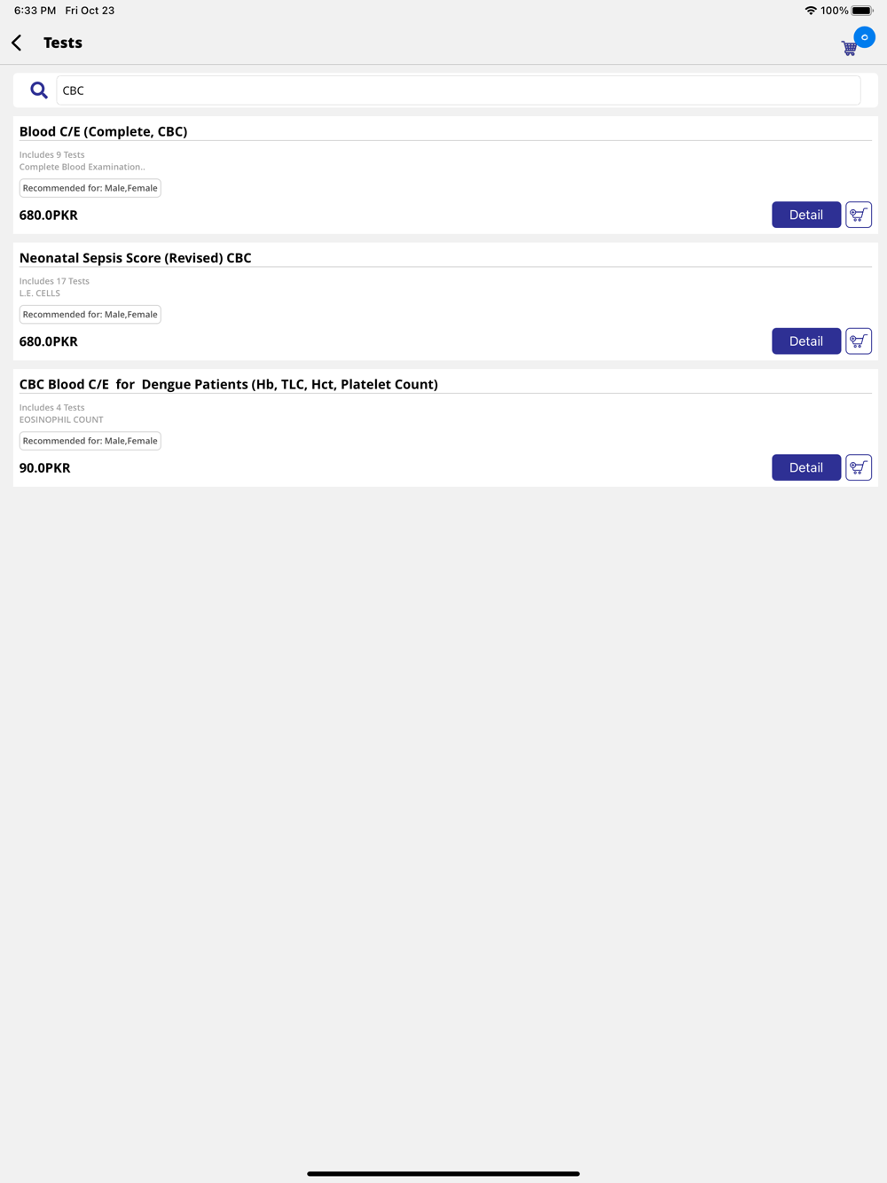Open Blood C/E (Complete, CBC) title
The width and height of the screenshot is (887, 1183).
tap(103, 131)
